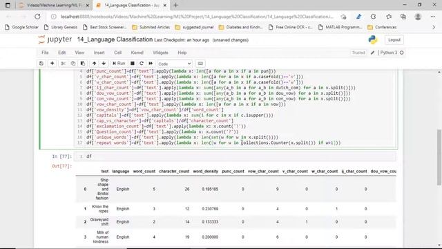The height and width of the screenshot is (249, 442).
Task: Click the Logout button
Action: point(394,40)
